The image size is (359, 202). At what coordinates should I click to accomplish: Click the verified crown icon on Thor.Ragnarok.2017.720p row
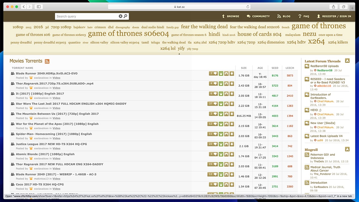pyautogui.click(x=221, y=84)
